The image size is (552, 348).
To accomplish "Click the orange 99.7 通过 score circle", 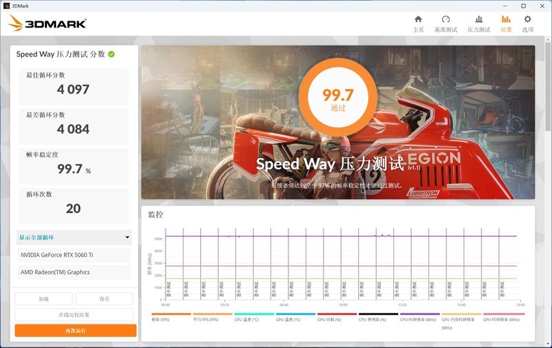I will pos(338,97).
